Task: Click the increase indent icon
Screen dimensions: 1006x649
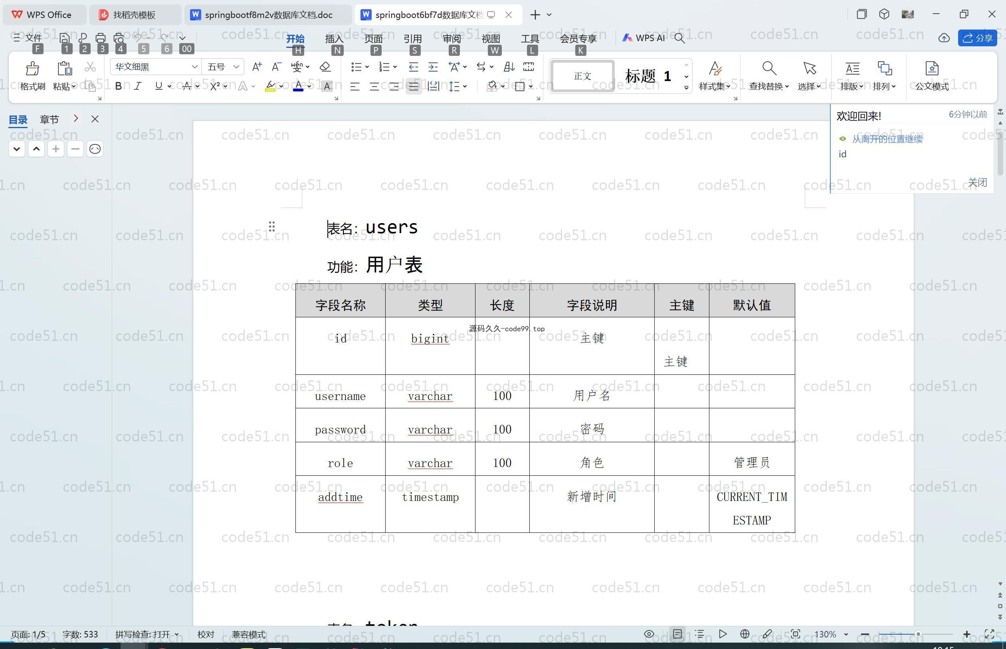Action: 433,67
